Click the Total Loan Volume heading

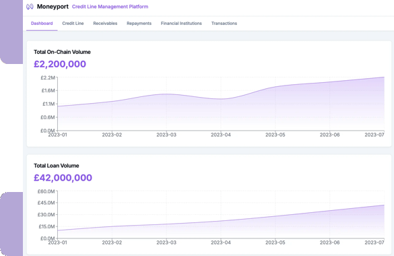57,166
